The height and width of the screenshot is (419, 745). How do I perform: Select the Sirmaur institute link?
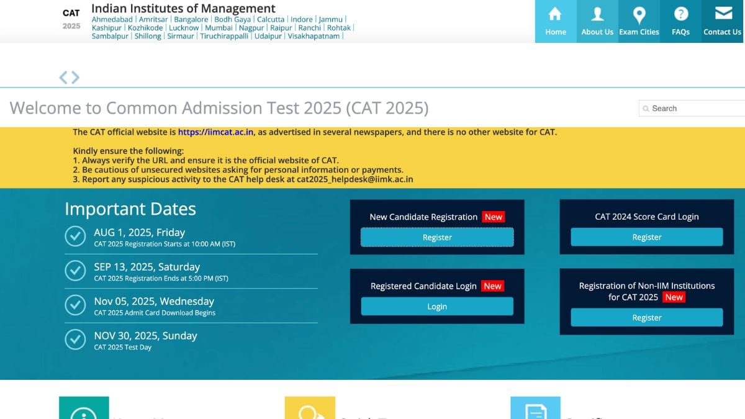[181, 36]
